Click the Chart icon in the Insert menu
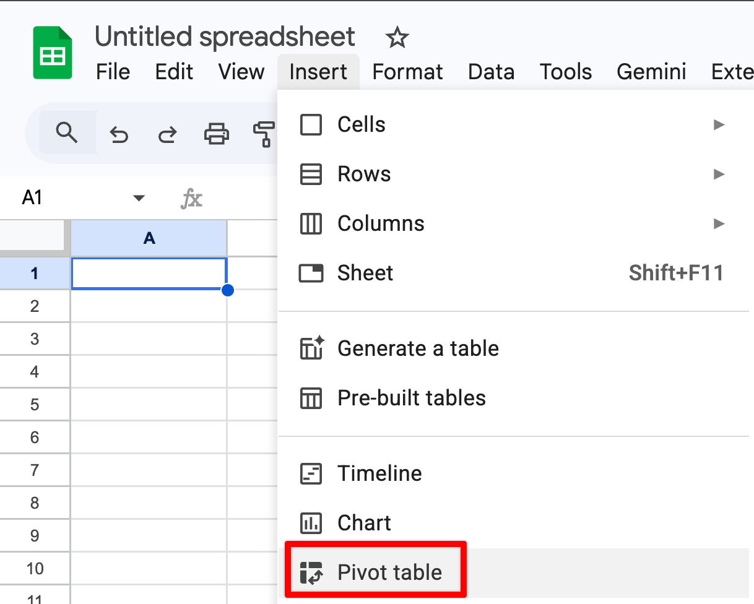This screenshot has width=754, height=604. 311,523
